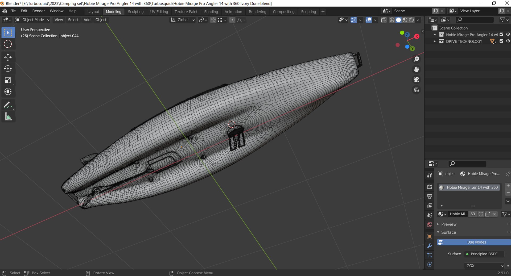The width and height of the screenshot is (511, 276).
Task: Toggle viewport overlays display
Action: click(369, 20)
